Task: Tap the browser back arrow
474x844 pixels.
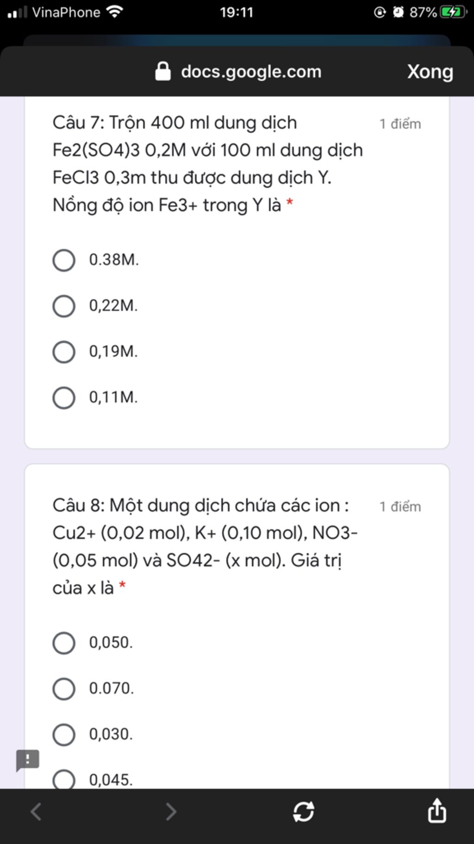Action: click(x=36, y=812)
